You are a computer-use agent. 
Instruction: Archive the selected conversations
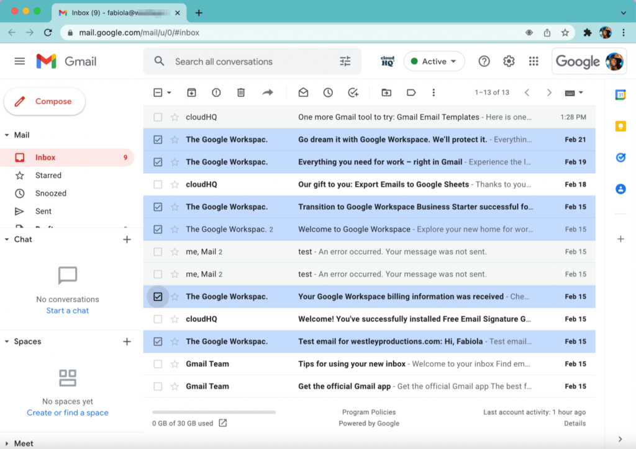191,92
